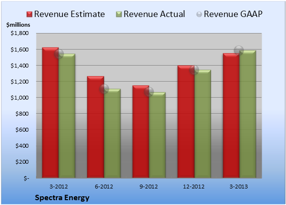
Task: Click the 3-2012 quarter label
Action: pos(59,187)
